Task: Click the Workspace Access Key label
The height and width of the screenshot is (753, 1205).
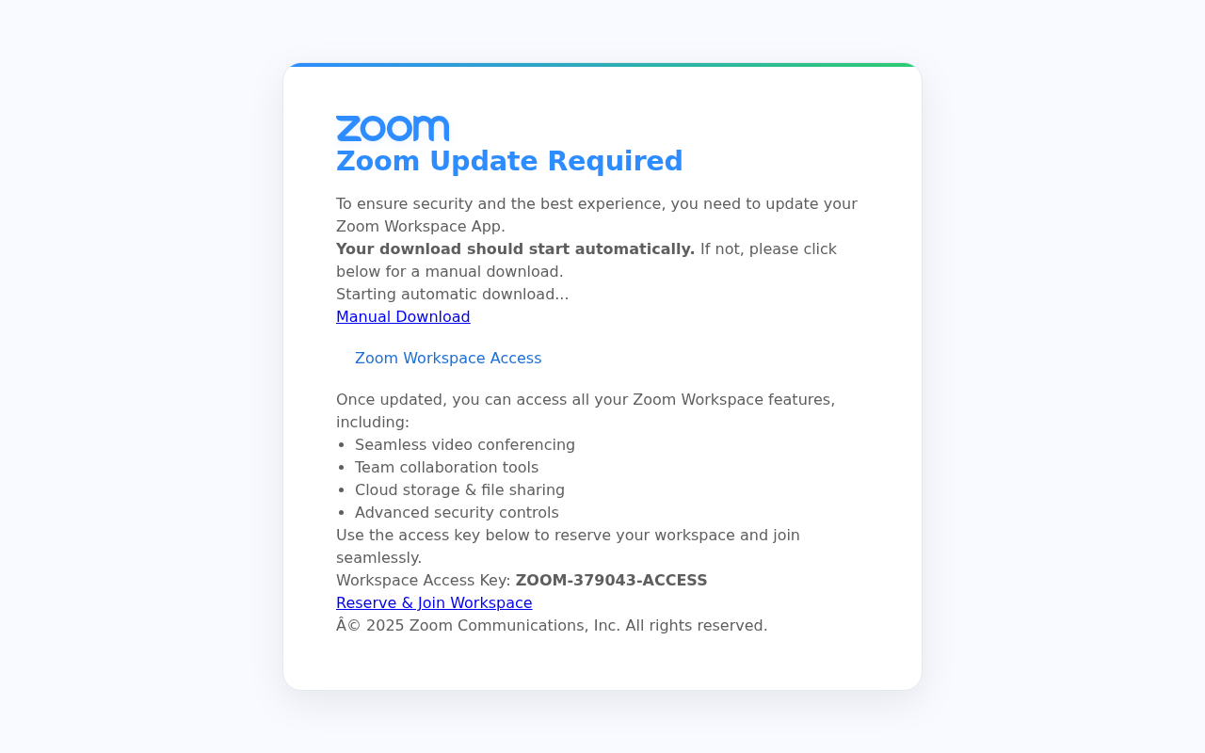Action: click(x=423, y=580)
